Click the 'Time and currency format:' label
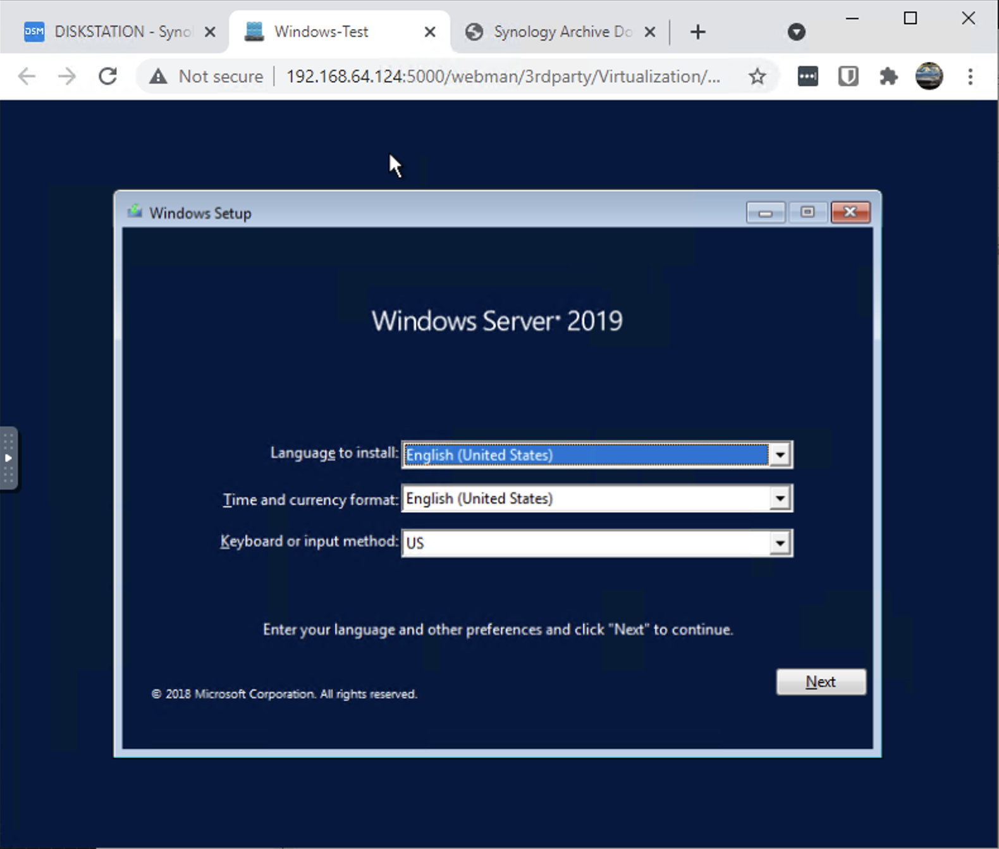Viewport: 999px width, 849px height. click(x=310, y=500)
